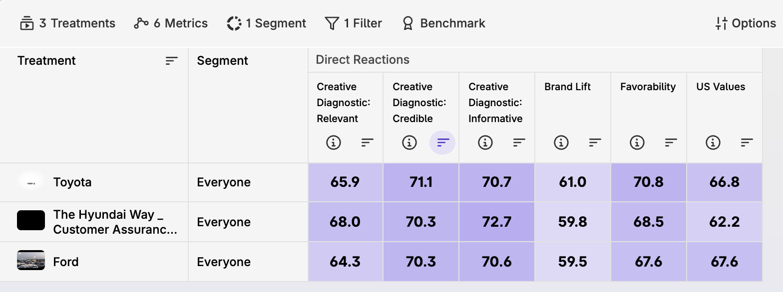Sort by Creative Diagnostic: Relevant
The width and height of the screenshot is (783, 292).
pyautogui.click(x=368, y=143)
